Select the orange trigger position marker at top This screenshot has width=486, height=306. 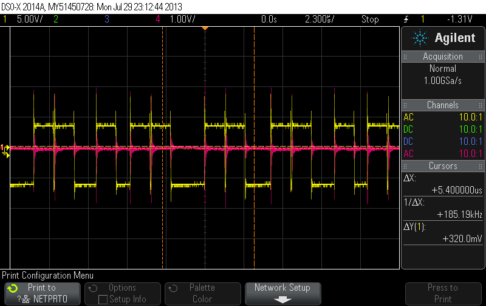[205, 29]
